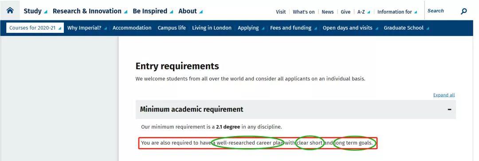Go to the Accommodation page

pos(132,28)
